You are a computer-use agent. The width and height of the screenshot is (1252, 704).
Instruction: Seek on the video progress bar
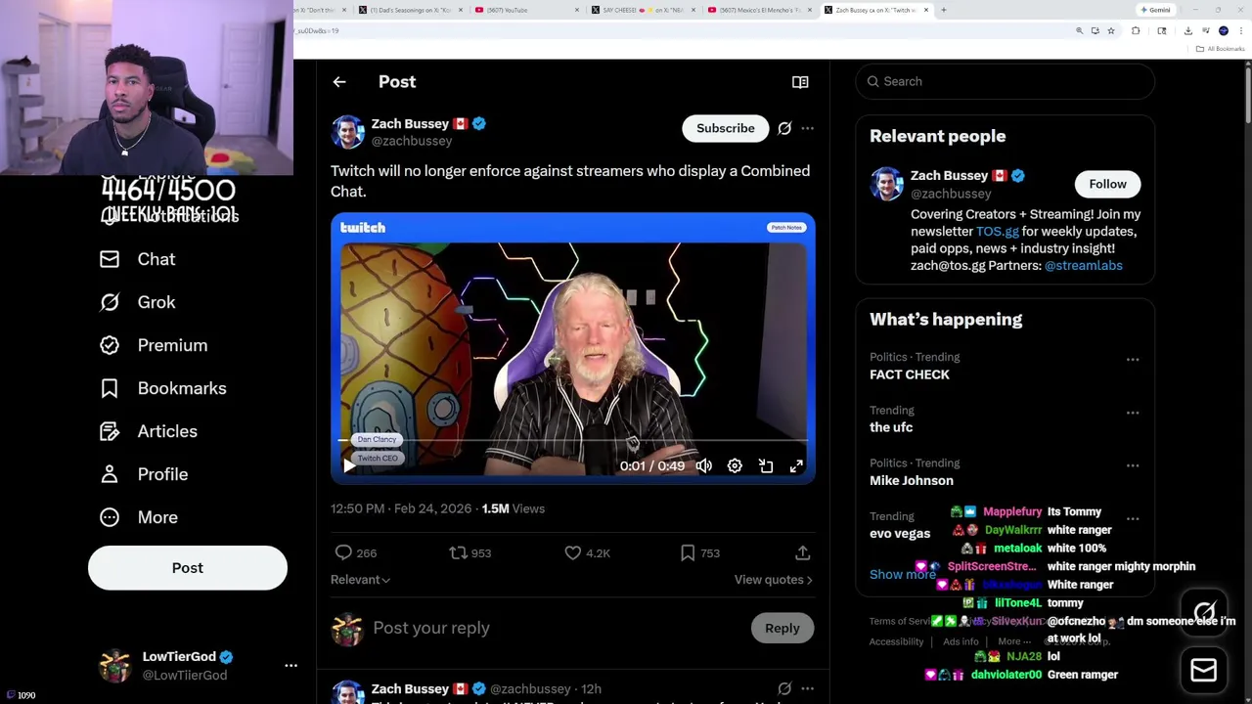point(572,442)
